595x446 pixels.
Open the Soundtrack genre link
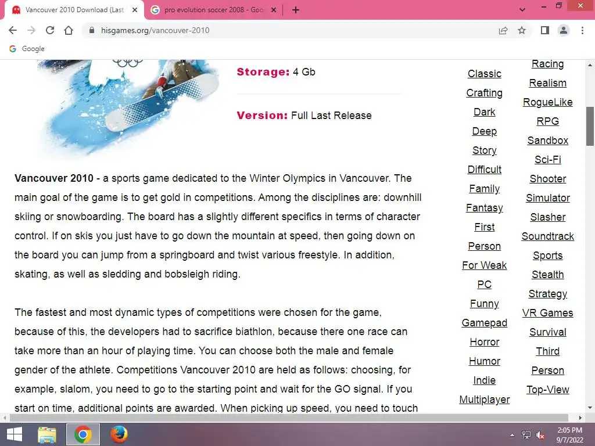click(x=547, y=236)
